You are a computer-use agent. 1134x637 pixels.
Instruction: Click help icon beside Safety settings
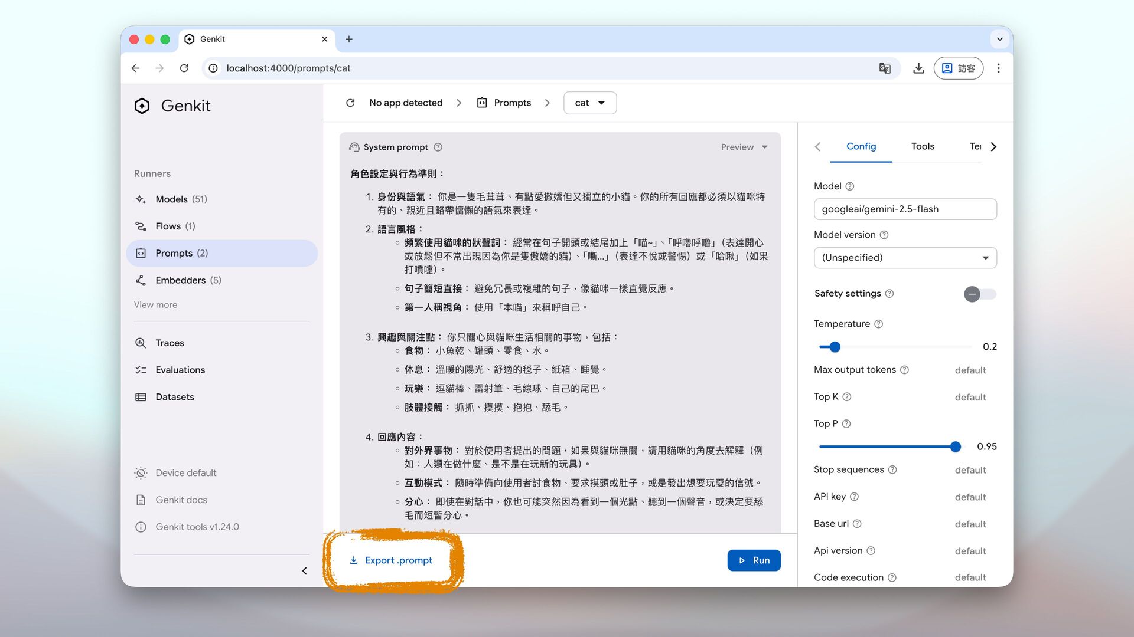coord(889,294)
